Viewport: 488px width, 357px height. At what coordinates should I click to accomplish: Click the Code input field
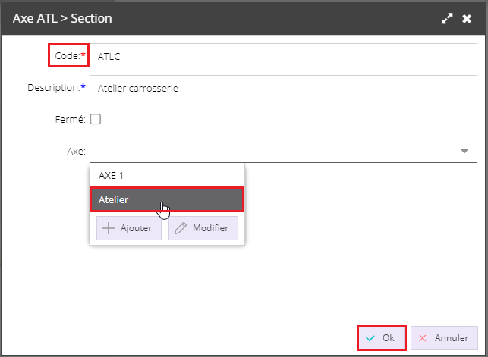283,55
